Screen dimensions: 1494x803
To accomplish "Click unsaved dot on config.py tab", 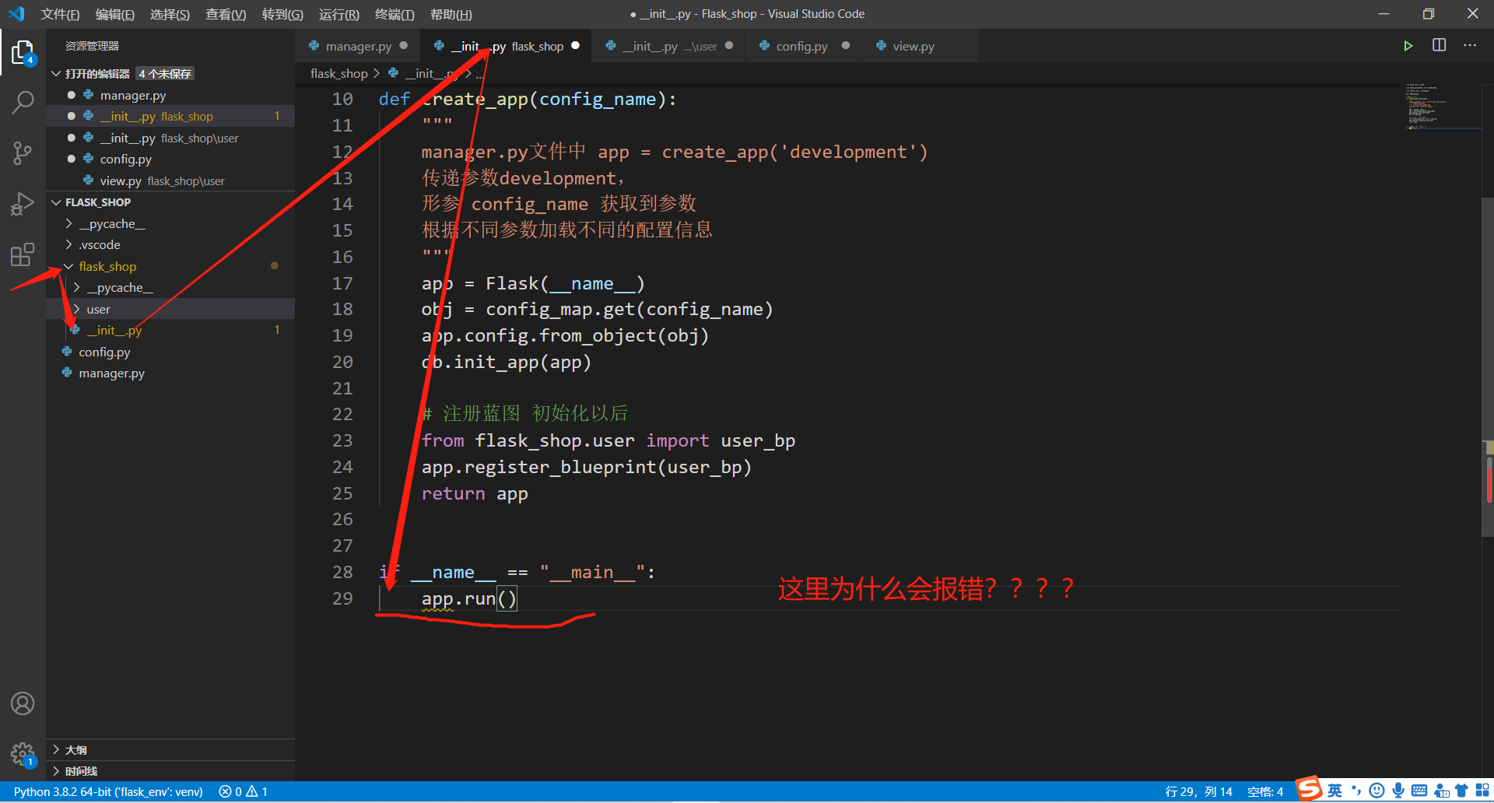I will (846, 45).
